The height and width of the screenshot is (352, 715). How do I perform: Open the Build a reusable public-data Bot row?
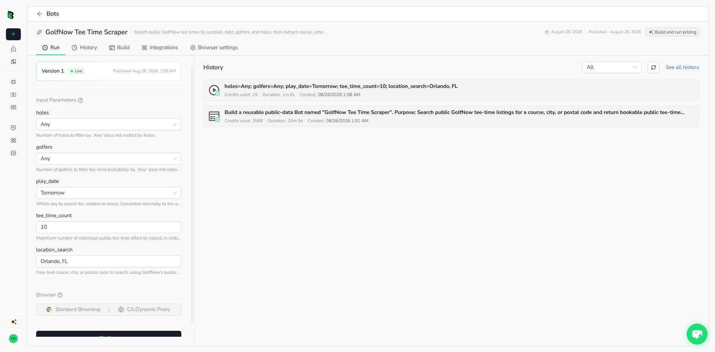(451, 116)
